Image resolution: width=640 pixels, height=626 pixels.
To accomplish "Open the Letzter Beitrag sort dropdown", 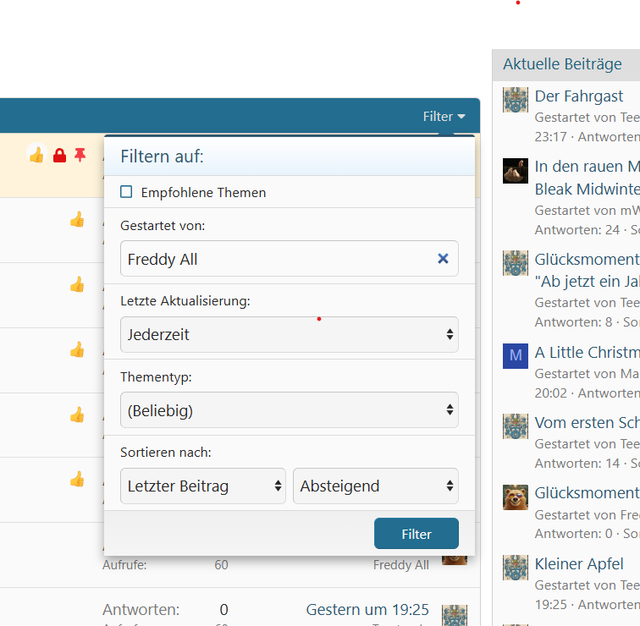I will point(203,486).
